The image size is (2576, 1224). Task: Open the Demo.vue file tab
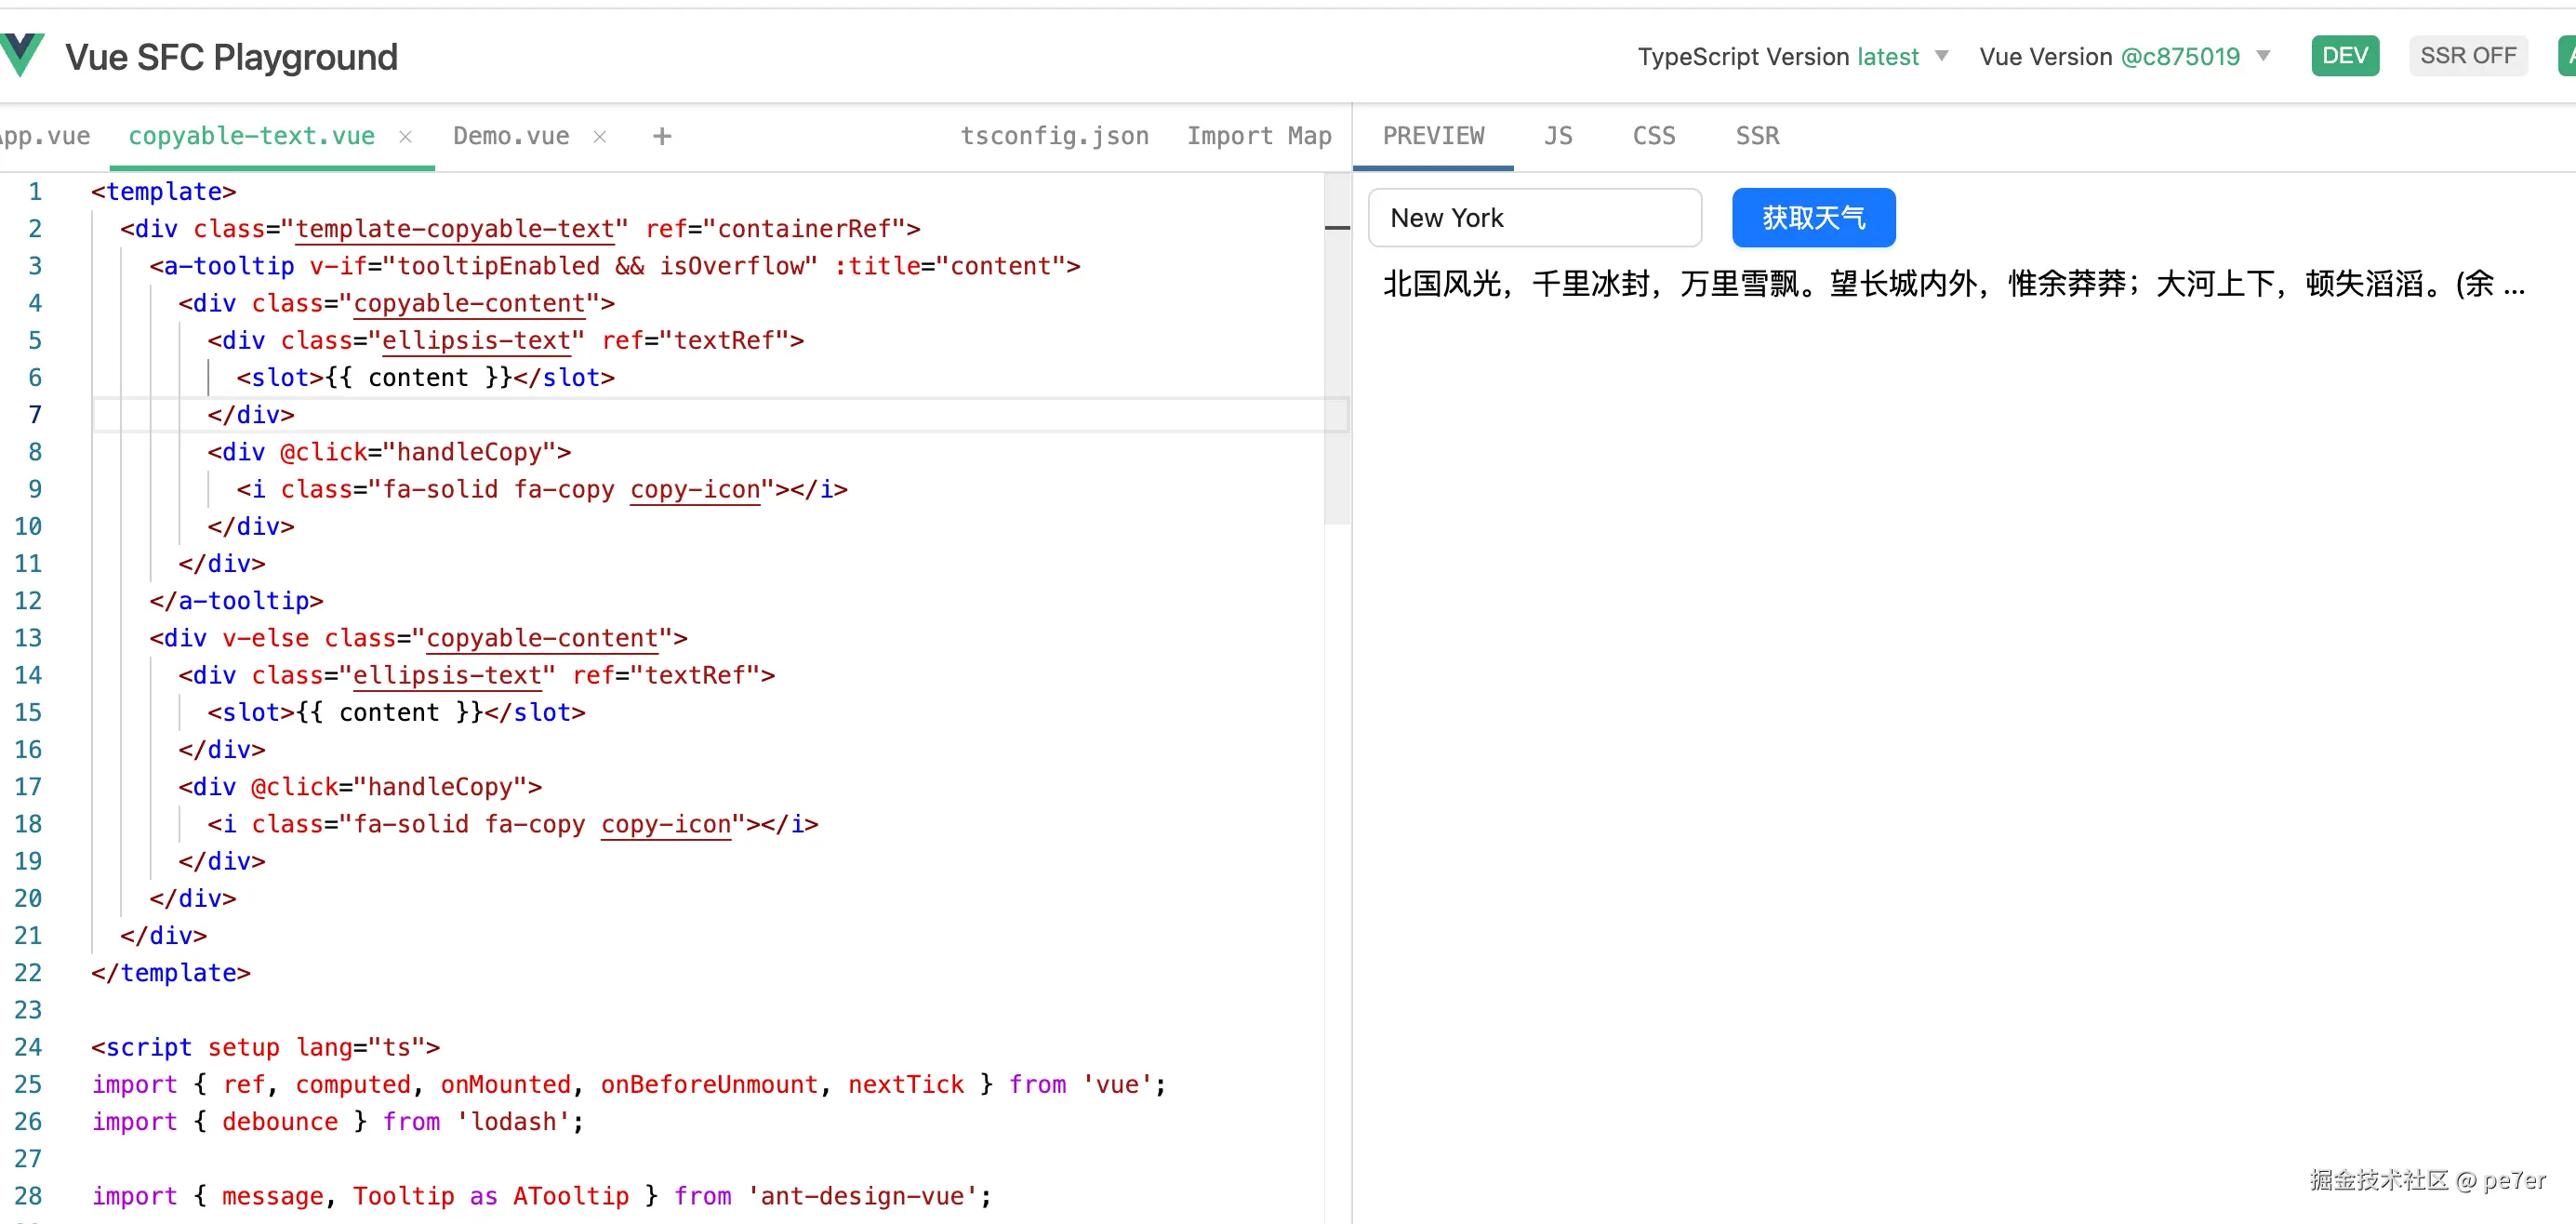pyautogui.click(x=511, y=136)
